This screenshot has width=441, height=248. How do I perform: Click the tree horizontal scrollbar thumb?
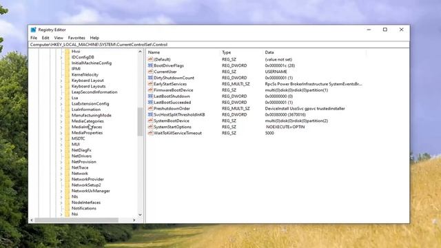[x=76, y=220]
